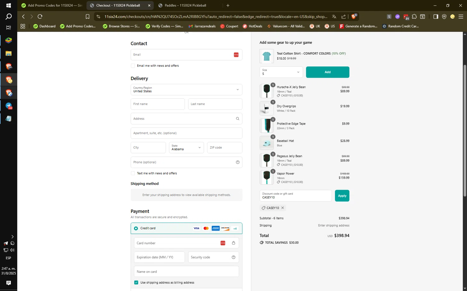
Task: Expand more card types +4
Action: pyautogui.click(x=235, y=229)
